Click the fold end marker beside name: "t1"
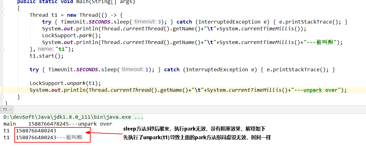Image resolution: width=366 pixels, height=146 pixels. pyautogui.click(x=2, y=49)
